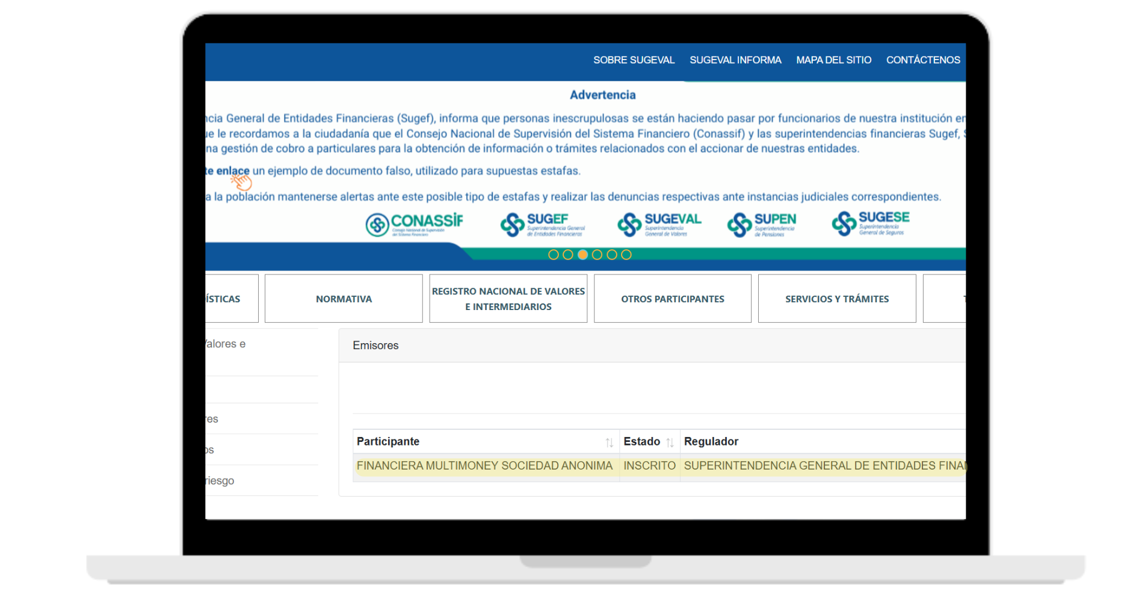Click the SUGESE logo

coord(870,223)
